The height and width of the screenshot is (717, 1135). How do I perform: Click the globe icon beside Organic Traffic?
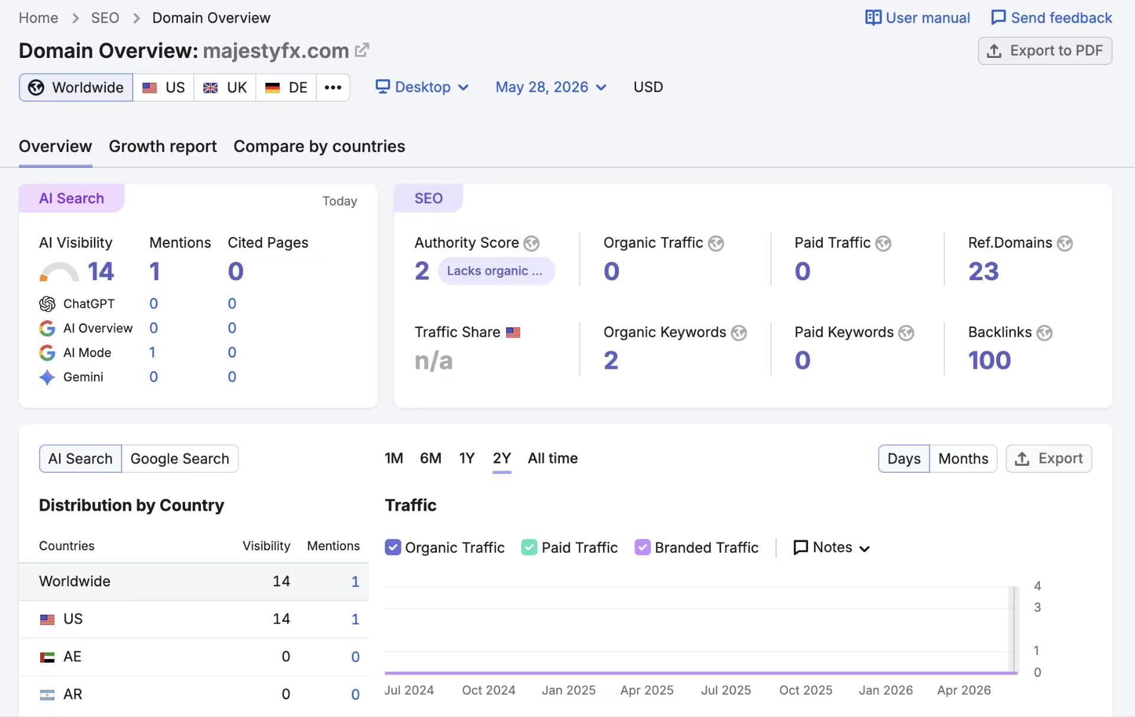coord(716,244)
